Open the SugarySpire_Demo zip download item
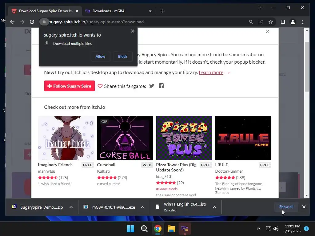Screen dimensions: 315x236 coord(37,207)
